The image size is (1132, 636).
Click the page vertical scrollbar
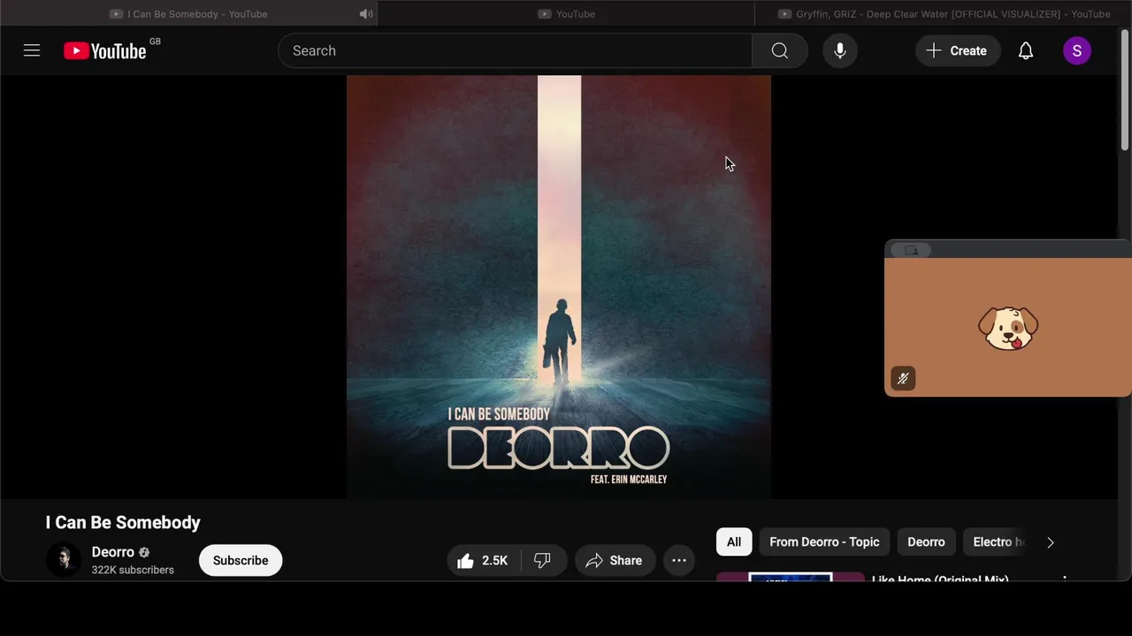tap(1125, 90)
